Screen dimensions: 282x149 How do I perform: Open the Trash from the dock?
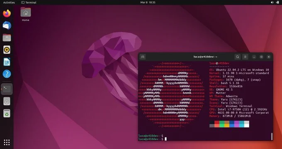7,113
